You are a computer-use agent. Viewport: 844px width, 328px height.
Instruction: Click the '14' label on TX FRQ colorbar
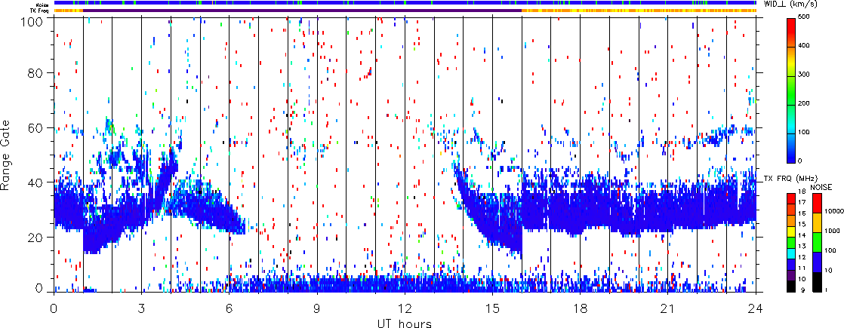point(802,235)
